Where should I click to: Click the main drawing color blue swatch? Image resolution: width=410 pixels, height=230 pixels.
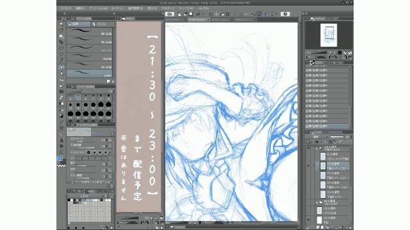pos(60,158)
